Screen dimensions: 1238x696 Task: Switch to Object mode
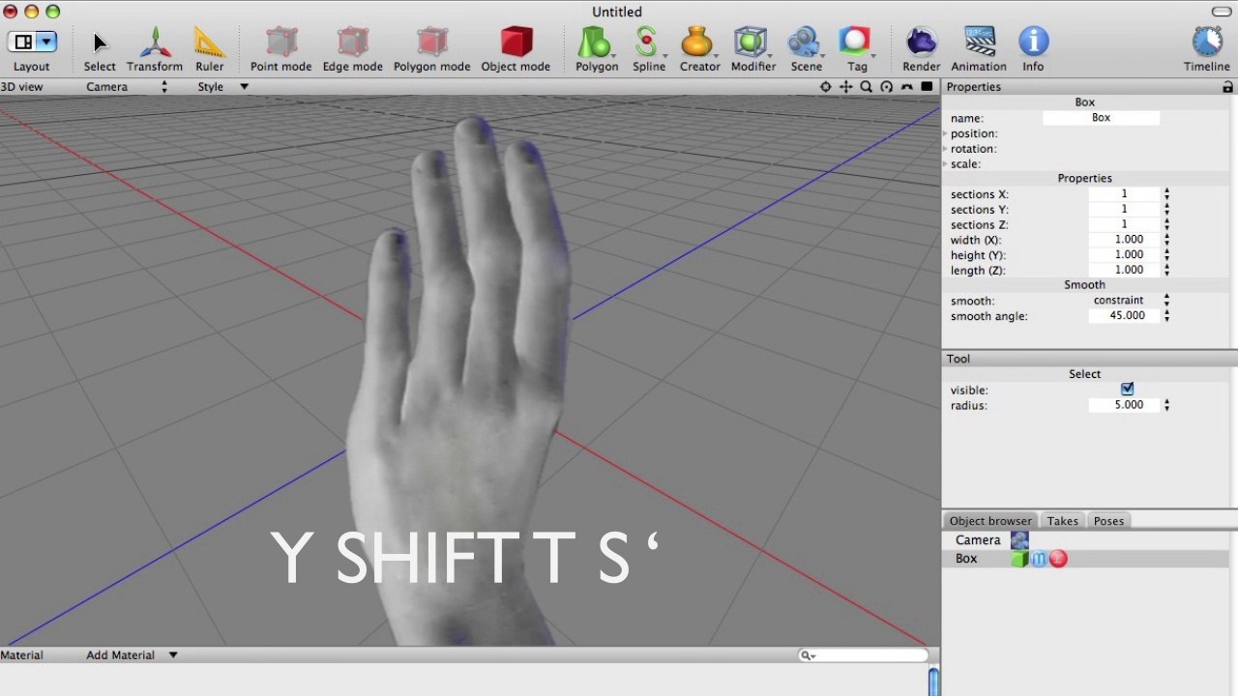[x=516, y=48]
